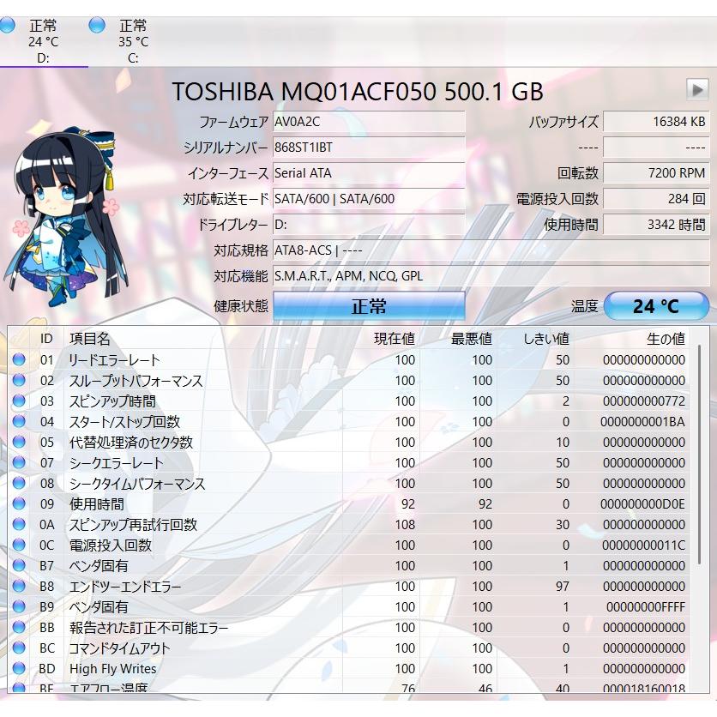
Task: Click raw value 00000000011C
Action: 643,545
